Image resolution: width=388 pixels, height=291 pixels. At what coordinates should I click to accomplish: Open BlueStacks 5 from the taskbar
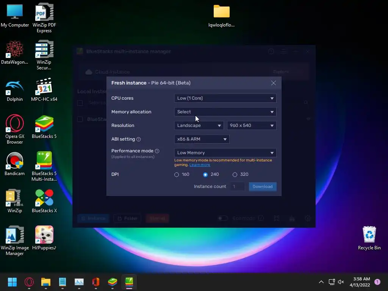(x=112, y=282)
